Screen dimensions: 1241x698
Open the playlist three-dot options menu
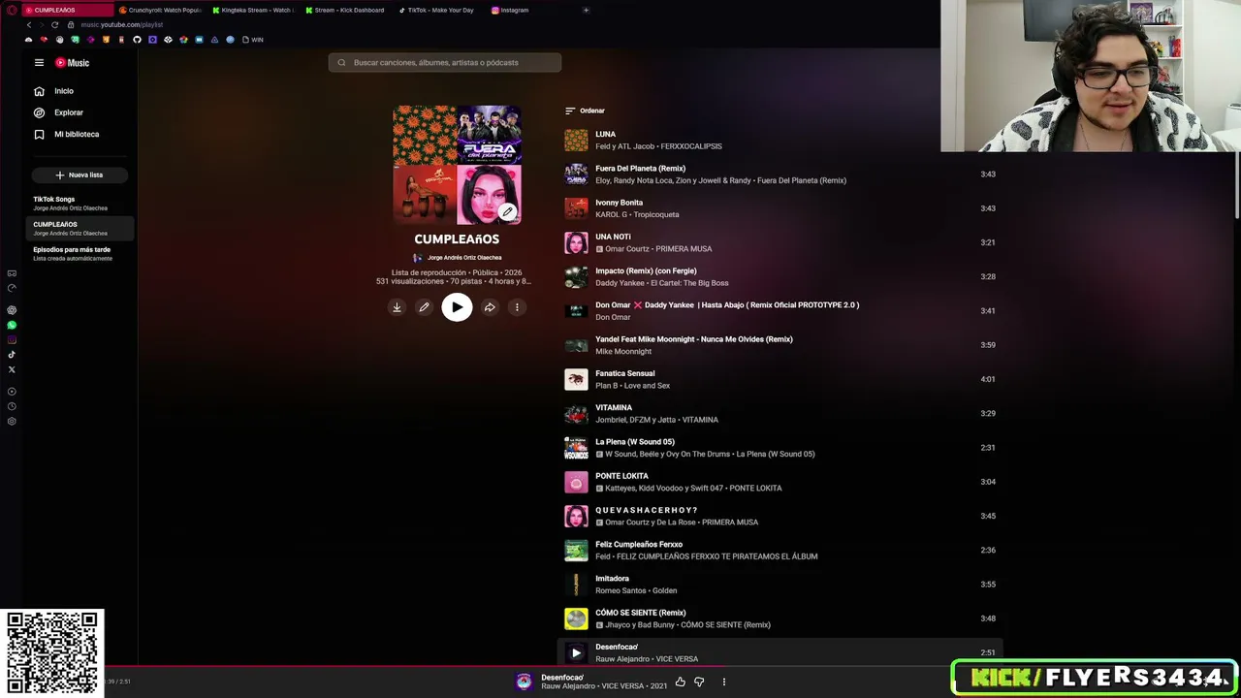pos(517,307)
